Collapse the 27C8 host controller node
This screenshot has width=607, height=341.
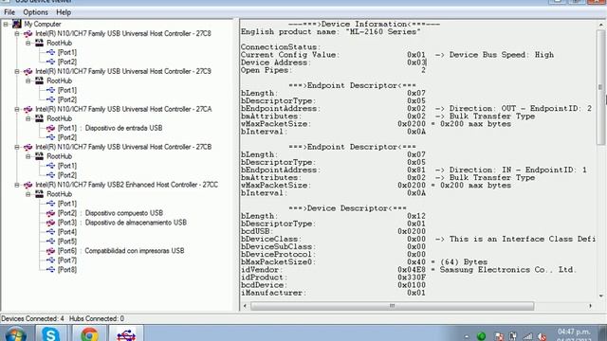pyautogui.click(x=17, y=34)
